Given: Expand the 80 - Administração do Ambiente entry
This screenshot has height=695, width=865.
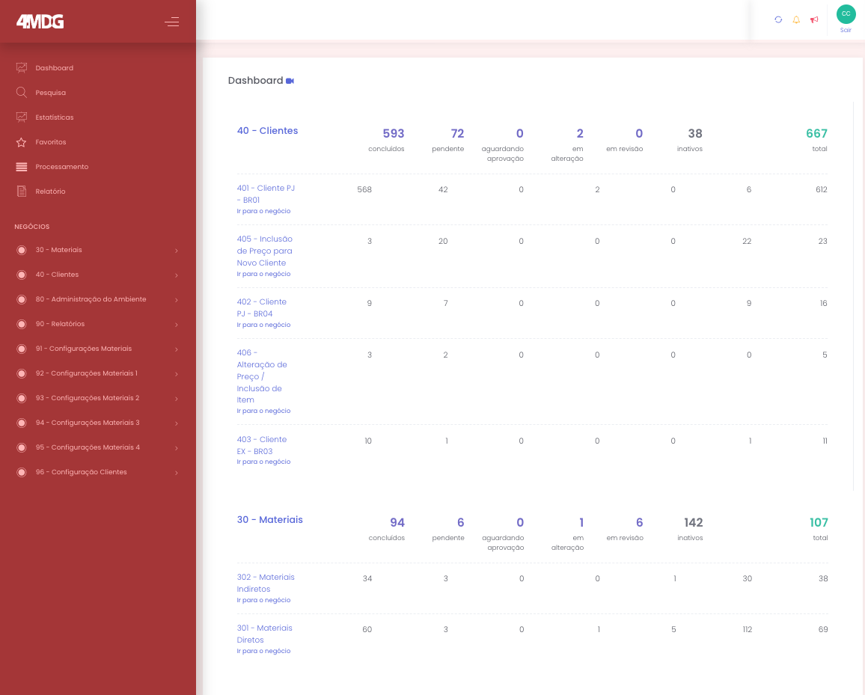Looking at the screenshot, I should [x=177, y=299].
